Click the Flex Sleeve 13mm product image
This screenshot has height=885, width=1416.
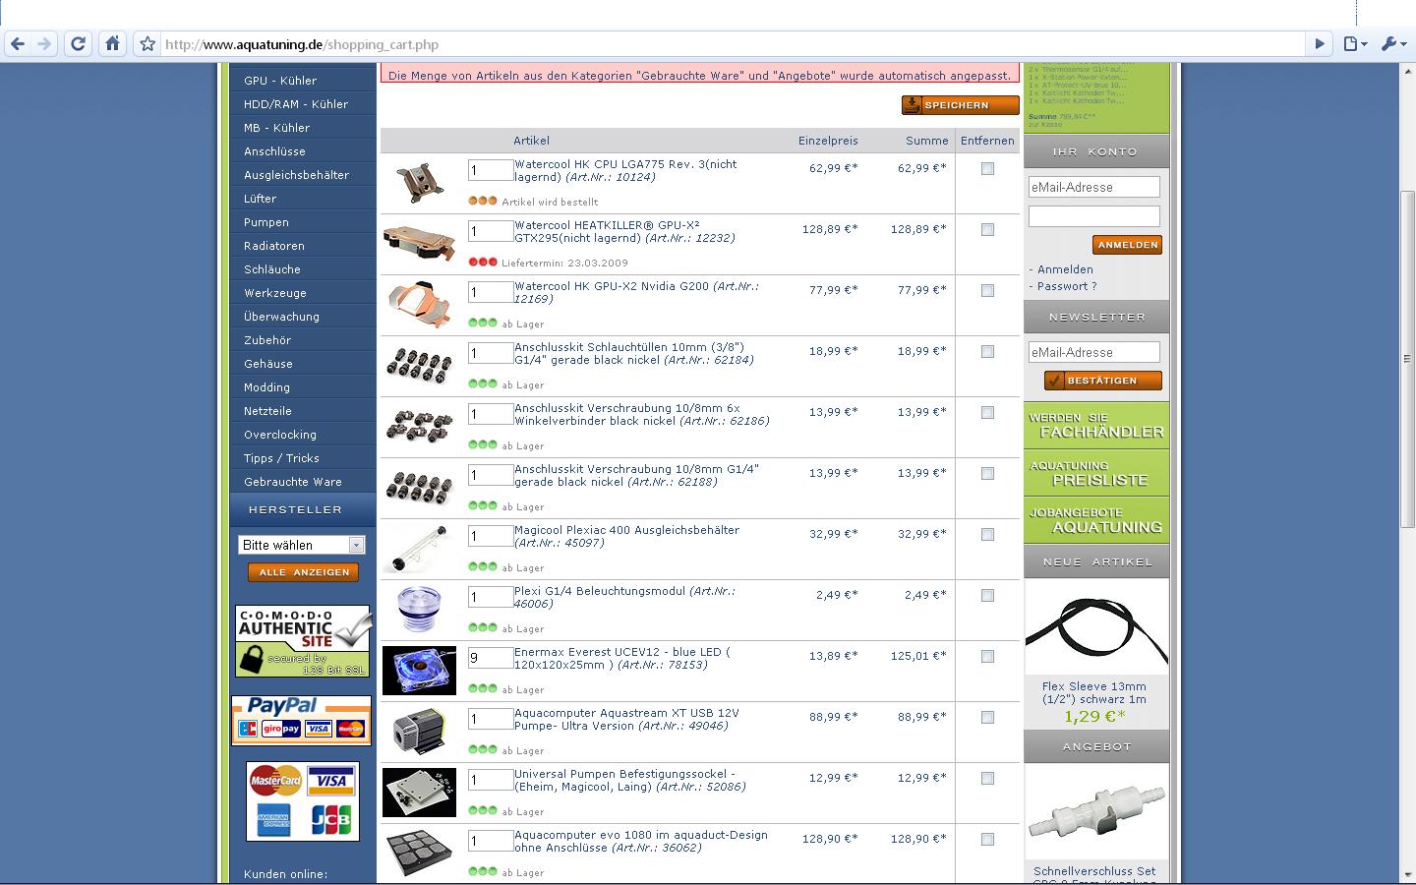pos(1096,627)
